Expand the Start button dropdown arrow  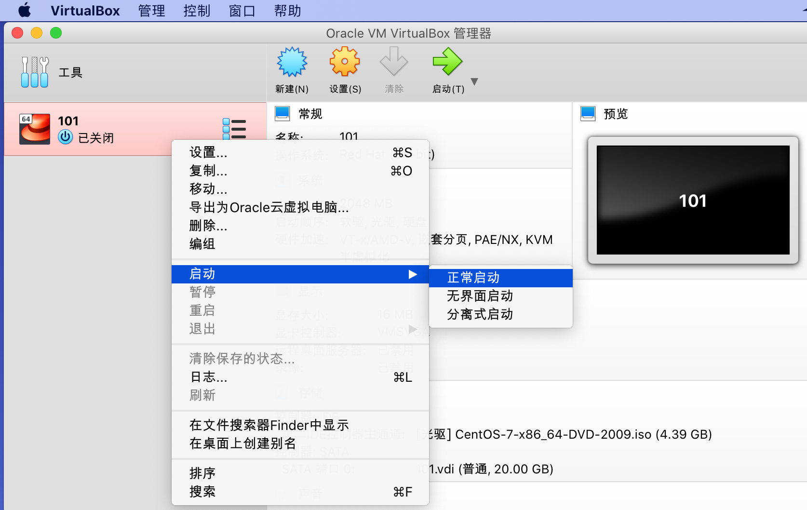coord(474,82)
